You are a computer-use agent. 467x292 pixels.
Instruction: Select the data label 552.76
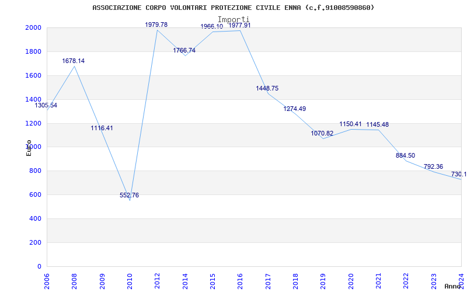click(x=129, y=195)
